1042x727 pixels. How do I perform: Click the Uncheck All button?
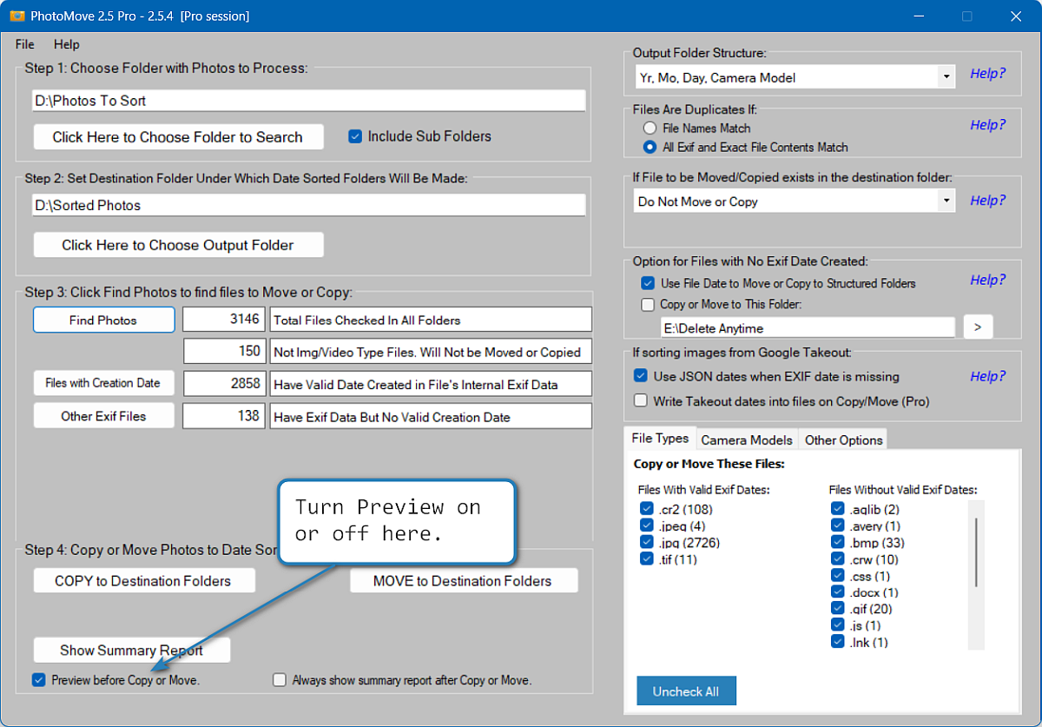click(686, 691)
